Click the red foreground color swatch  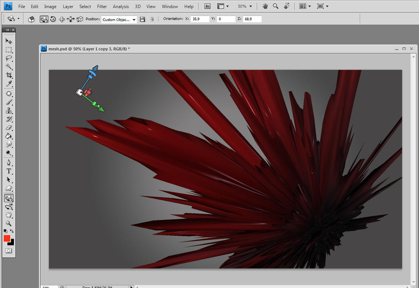pyautogui.click(x=7, y=239)
